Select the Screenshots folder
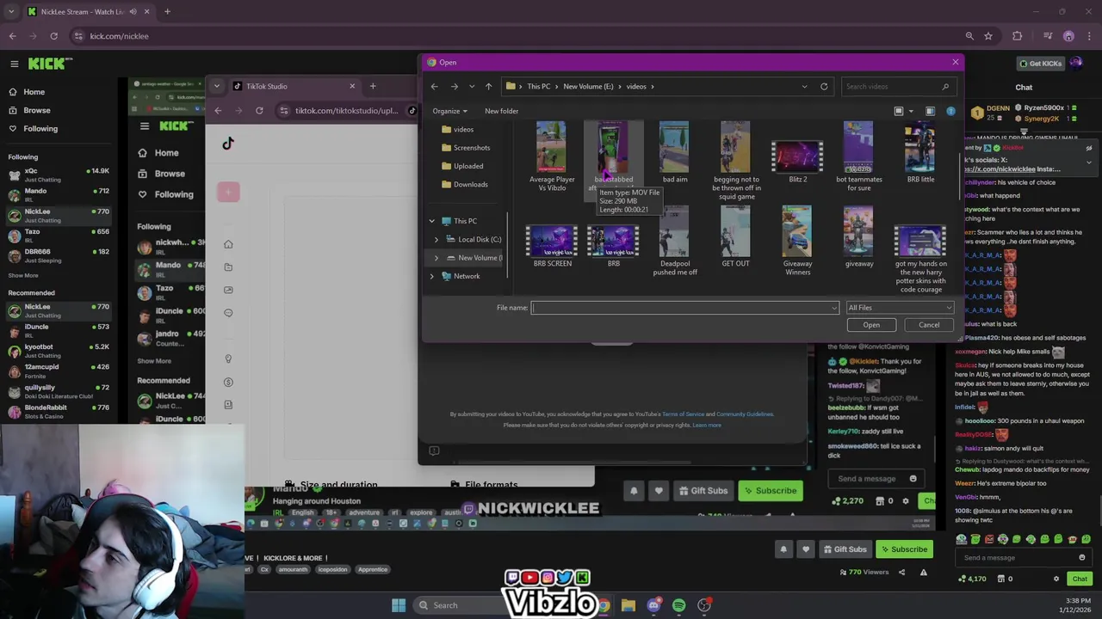1102x619 pixels. click(471, 148)
